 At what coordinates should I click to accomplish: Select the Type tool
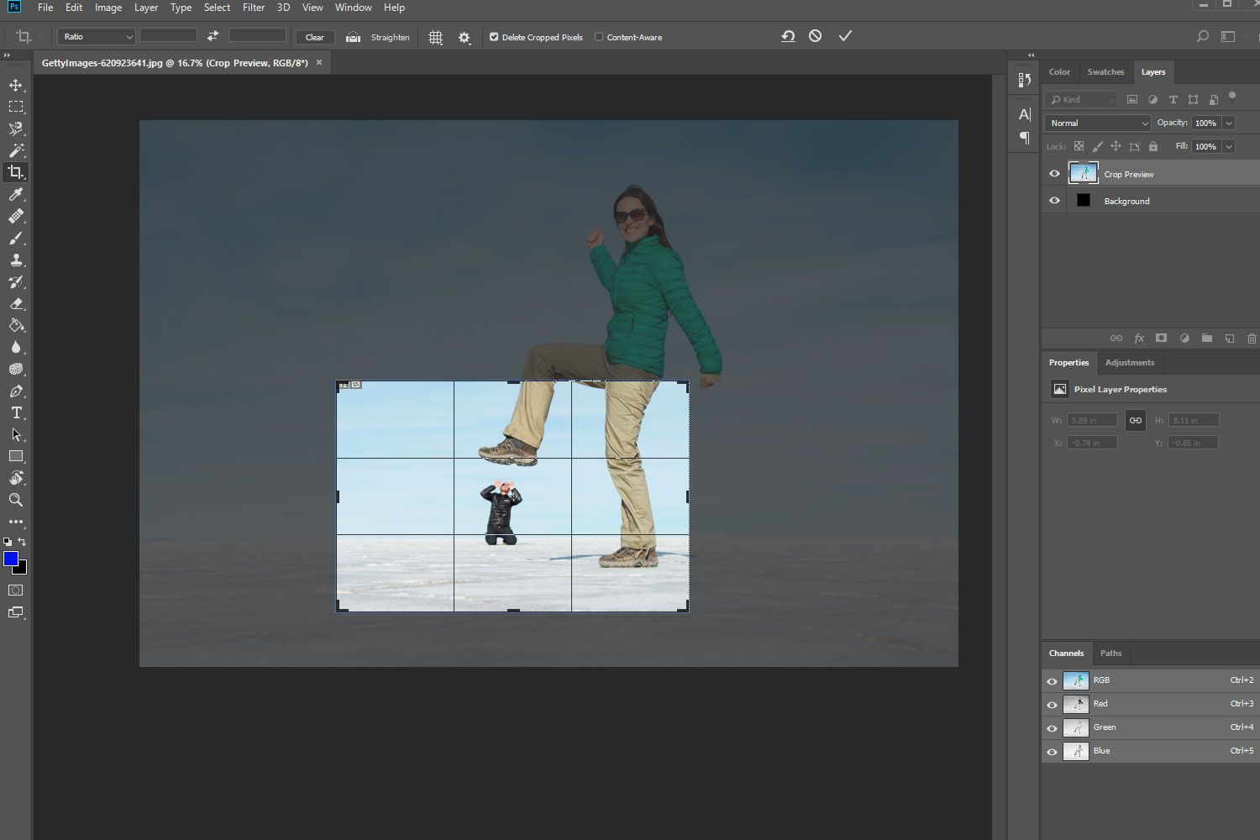coord(15,412)
